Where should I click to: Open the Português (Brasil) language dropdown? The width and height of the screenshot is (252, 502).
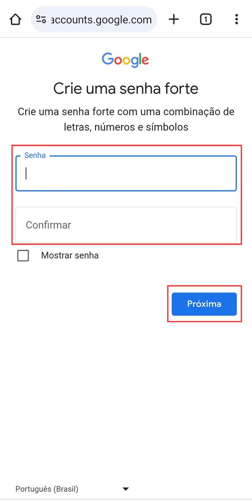point(71,489)
